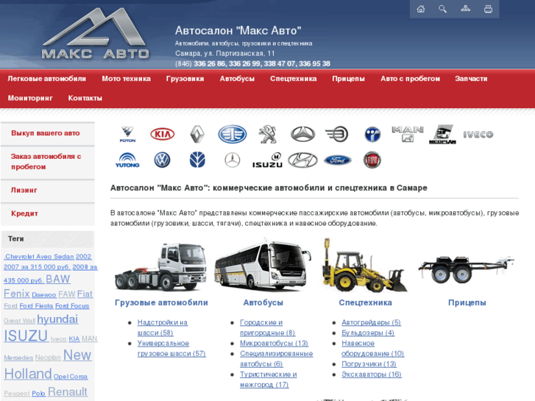535x401 pixels.
Task: Click the yellow backhoe loader image
Action: [x=365, y=265]
